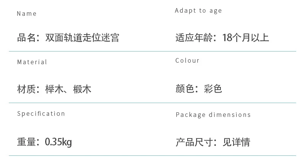Click the Colour heading label
The image size is (305, 165).
coord(187,60)
